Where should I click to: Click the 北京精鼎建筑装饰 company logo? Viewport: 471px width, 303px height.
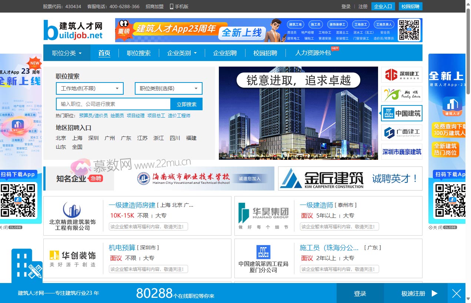(73, 209)
